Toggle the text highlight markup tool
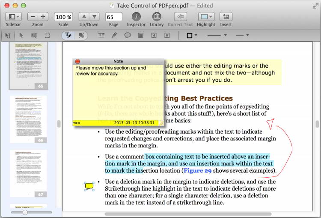Image resolution: width=321 pixels, height=218 pixels. [68, 36]
